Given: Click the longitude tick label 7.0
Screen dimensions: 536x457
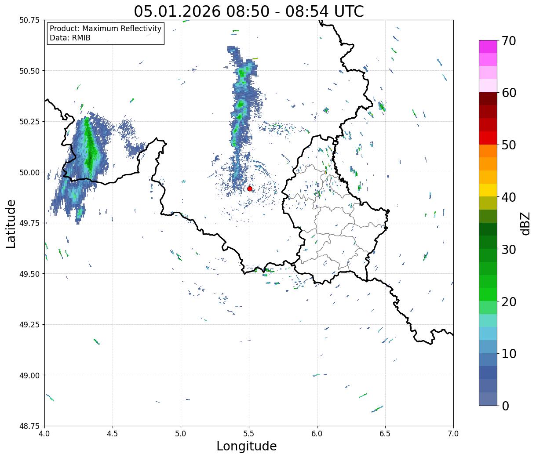Looking at the screenshot, I should pos(453,434).
